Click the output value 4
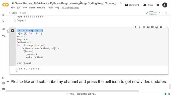The height and width of the screenshot is (96, 171). point(17,71)
